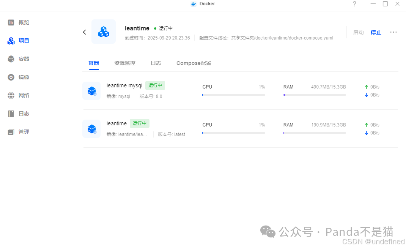Image resolution: width=406 pixels, height=248 pixels.
Task: Click the 运行中 badge in leantime container row
Action: pos(140,123)
